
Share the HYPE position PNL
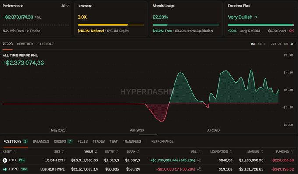coord(199,169)
